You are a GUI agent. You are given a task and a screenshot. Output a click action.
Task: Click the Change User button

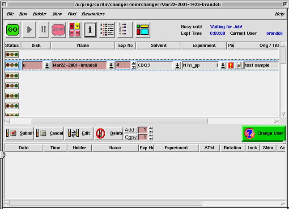coord(263,133)
